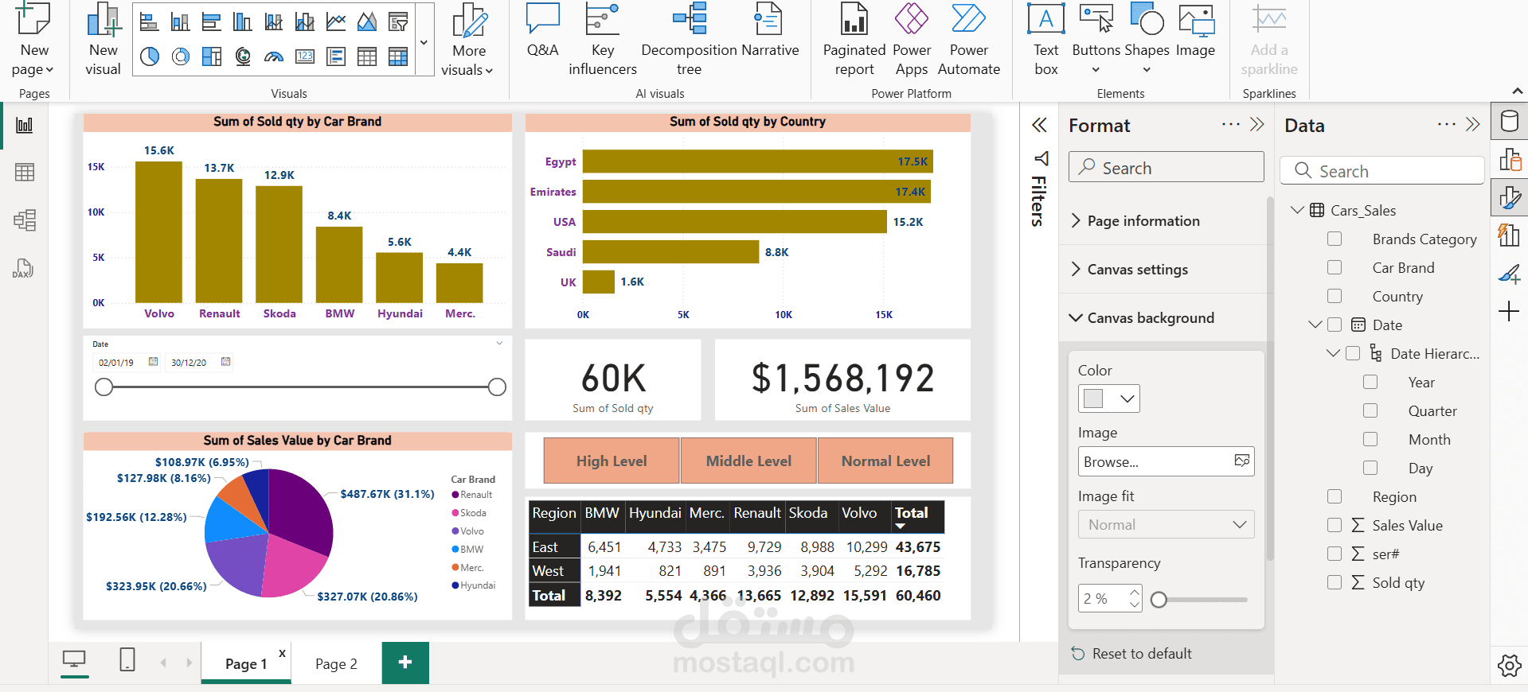Open the canvas background Color swatch

(1108, 398)
